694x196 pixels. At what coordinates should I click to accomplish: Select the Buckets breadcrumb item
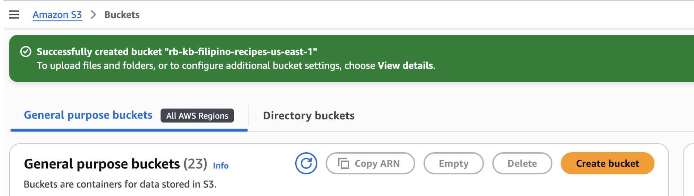click(x=122, y=14)
